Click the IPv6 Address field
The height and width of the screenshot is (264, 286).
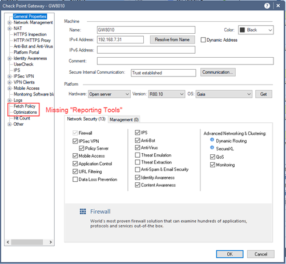[x=146, y=50]
